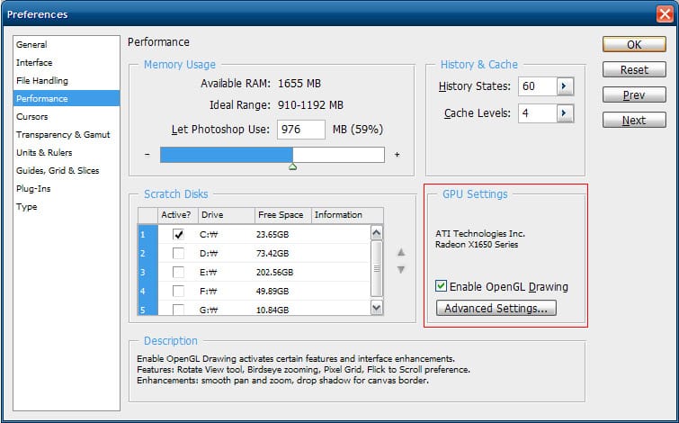Open Advanced Settings for the GPU

496,308
